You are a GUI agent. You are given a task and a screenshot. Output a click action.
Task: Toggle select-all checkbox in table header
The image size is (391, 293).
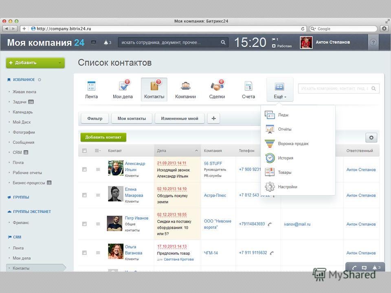(84, 151)
